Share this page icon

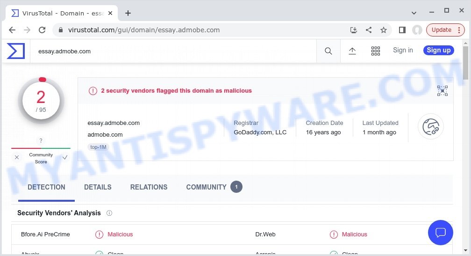coord(369,30)
